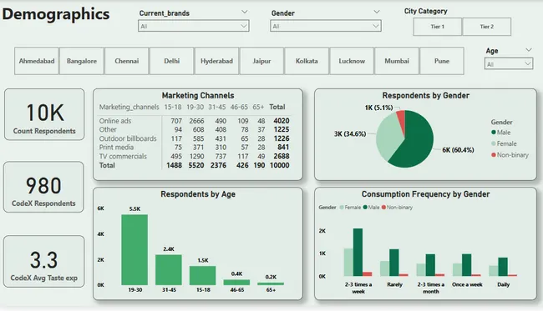Click the Marketing Channels table title
This screenshot has width=543, height=311.
point(198,95)
